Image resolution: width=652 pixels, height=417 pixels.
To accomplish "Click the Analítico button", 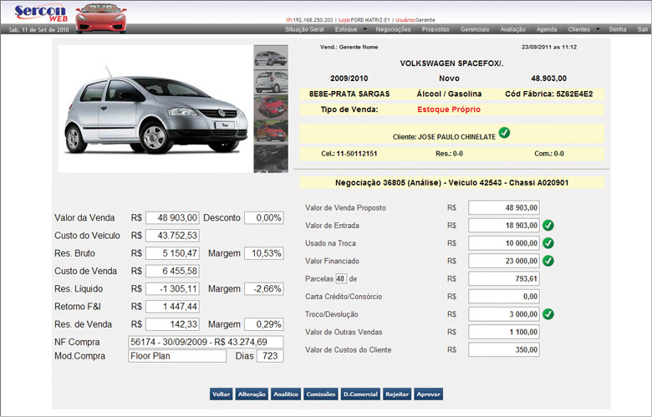I will [x=286, y=394].
